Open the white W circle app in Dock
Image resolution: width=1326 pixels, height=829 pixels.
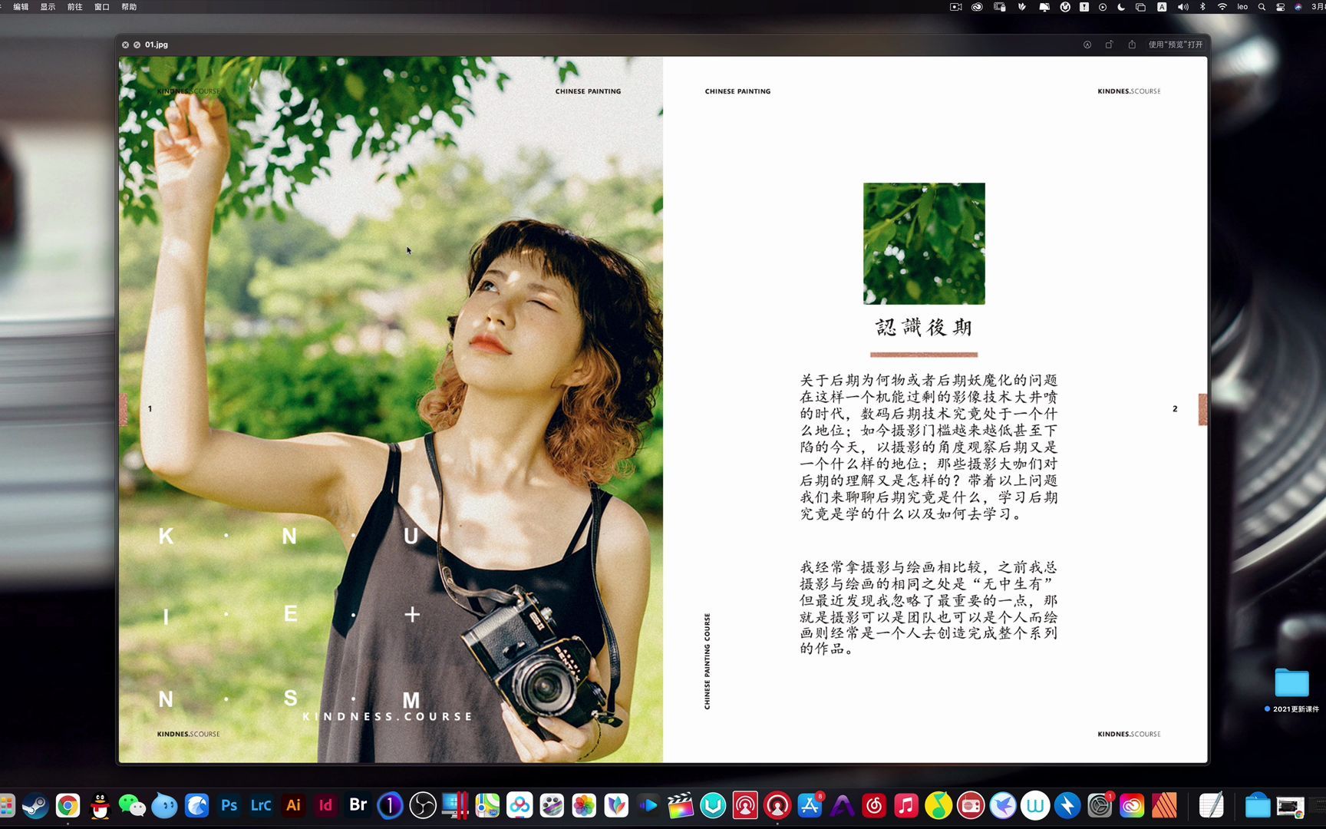click(1035, 805)
